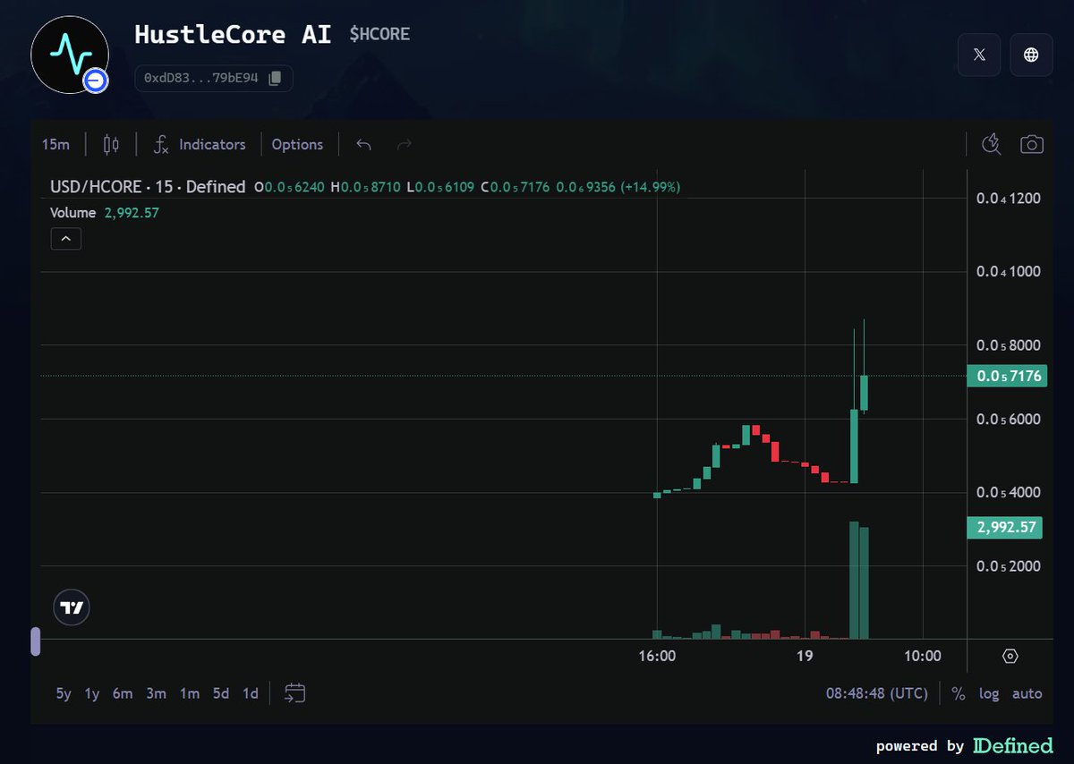The width and height of the screenshot is (1074, 764).
Task: Open the chart Options menu
Action: [297, 144]
